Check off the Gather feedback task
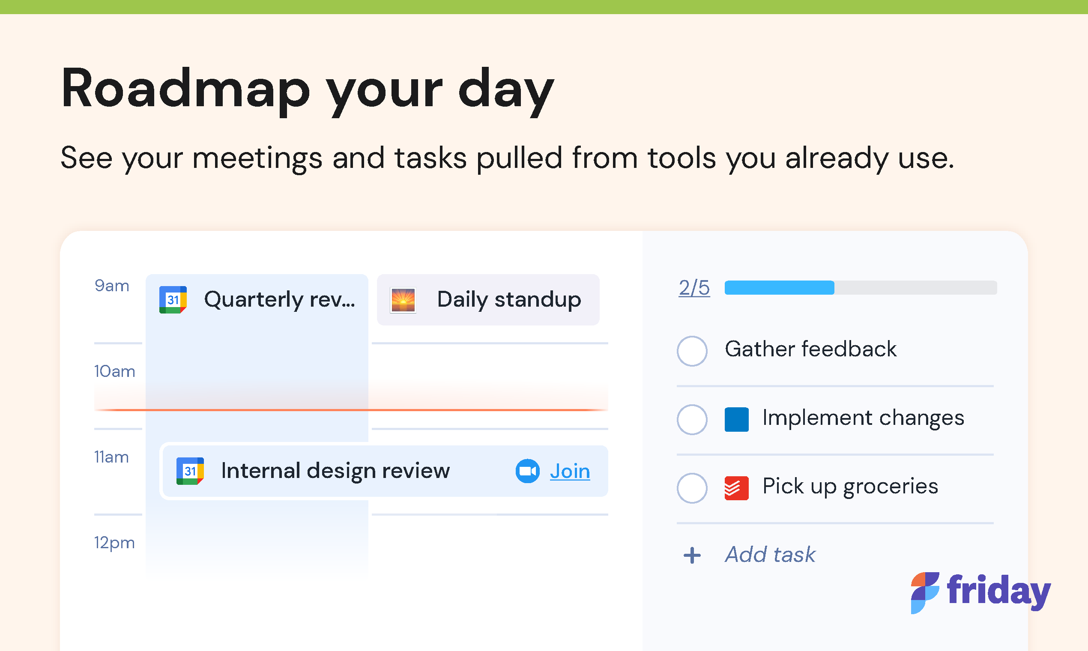Viewport: 1088px width, 651px height. (x=692, y=351)
